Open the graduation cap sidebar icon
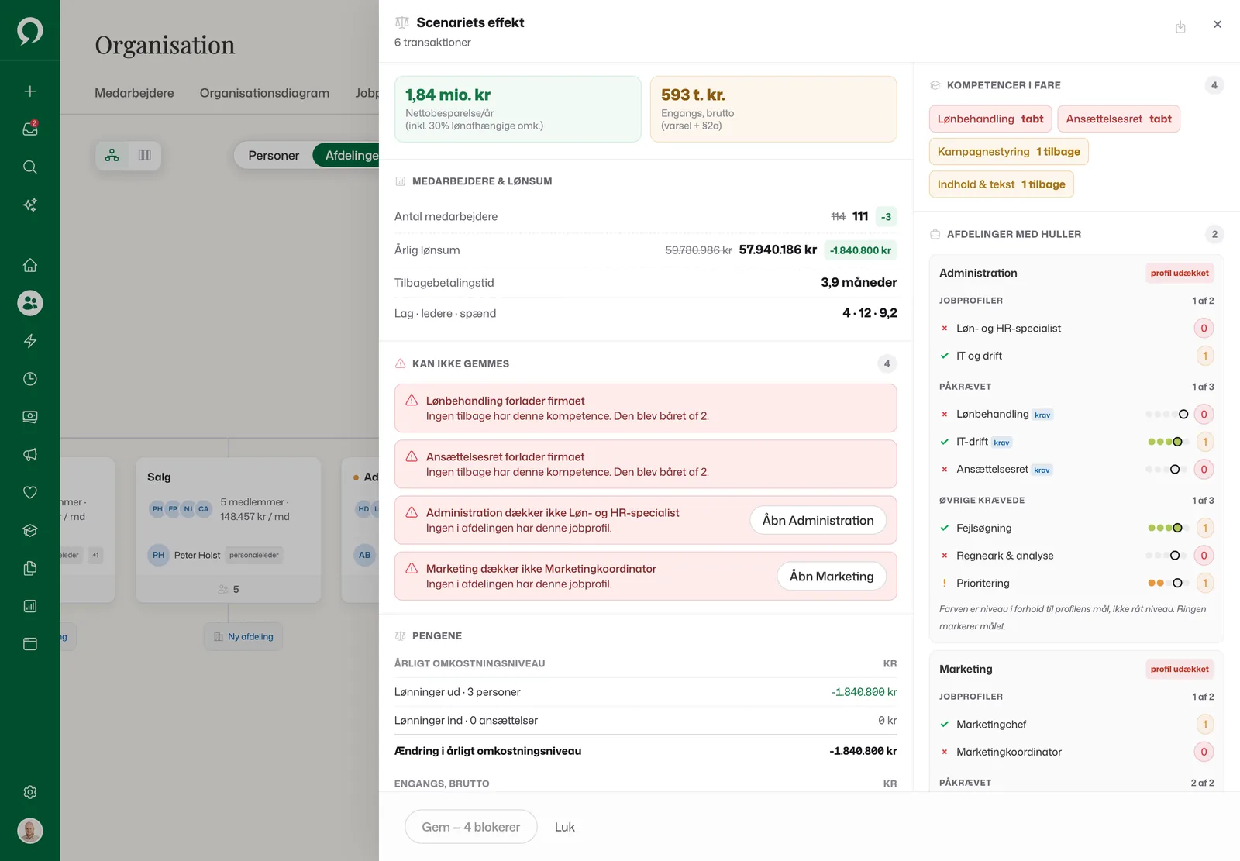The image size is (1240, 861). pos(30,531)
